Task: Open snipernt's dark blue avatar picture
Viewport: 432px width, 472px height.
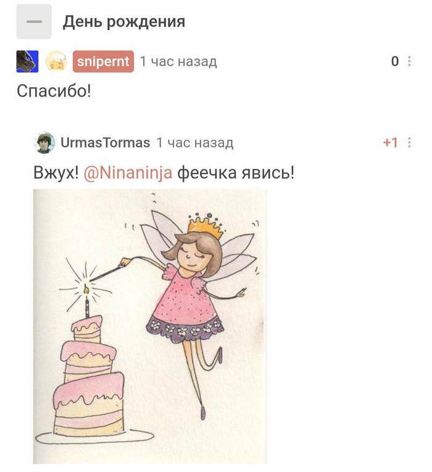Action: (x=27, y=61)
